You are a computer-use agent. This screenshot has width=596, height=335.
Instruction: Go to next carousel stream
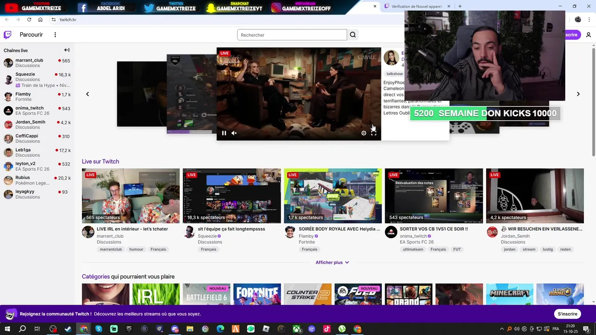click(578, 94)
